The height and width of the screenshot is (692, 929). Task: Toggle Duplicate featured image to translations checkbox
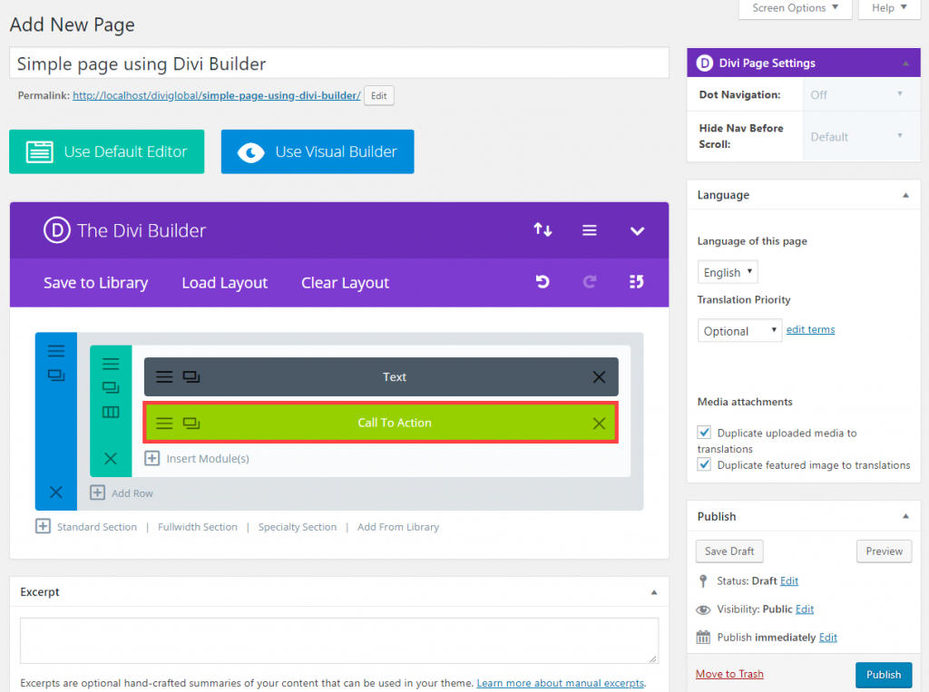(704, 464)
